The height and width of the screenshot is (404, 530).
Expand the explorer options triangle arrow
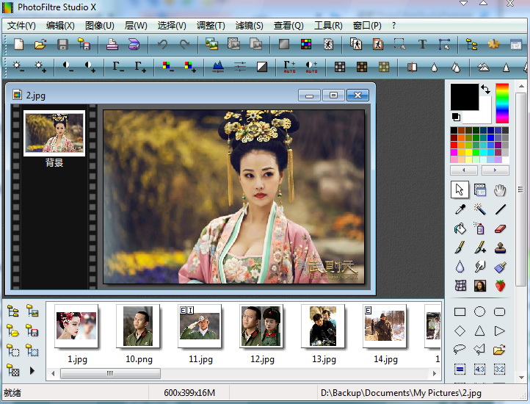[32, 371]
